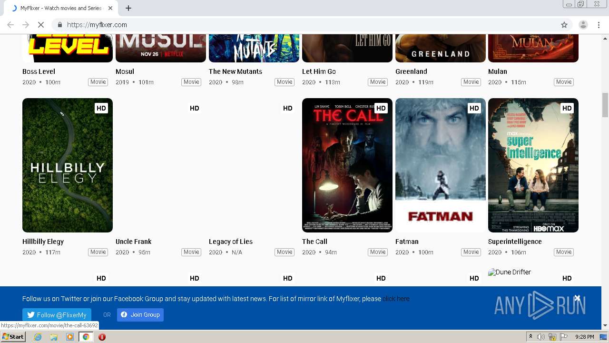Click the Join Group Facebook button

pos(140,315)
